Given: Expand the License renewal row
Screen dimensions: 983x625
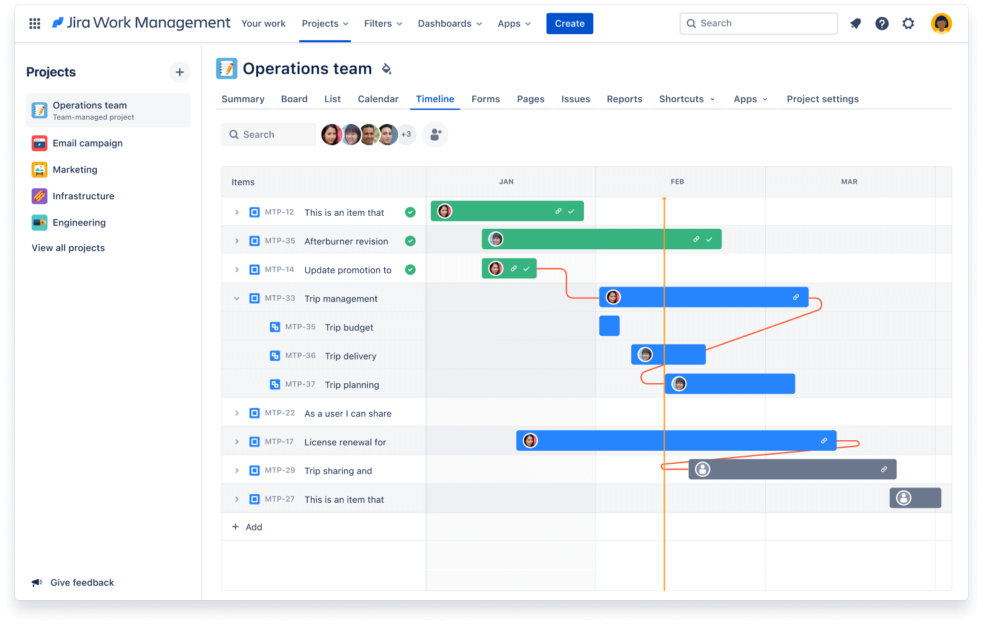Looking at the screenshot, I should coord(236,442).
